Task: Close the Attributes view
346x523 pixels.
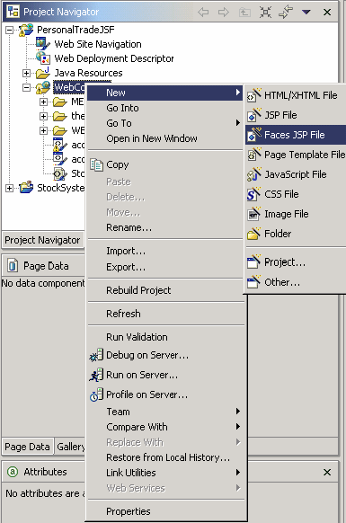Action: 327,473
